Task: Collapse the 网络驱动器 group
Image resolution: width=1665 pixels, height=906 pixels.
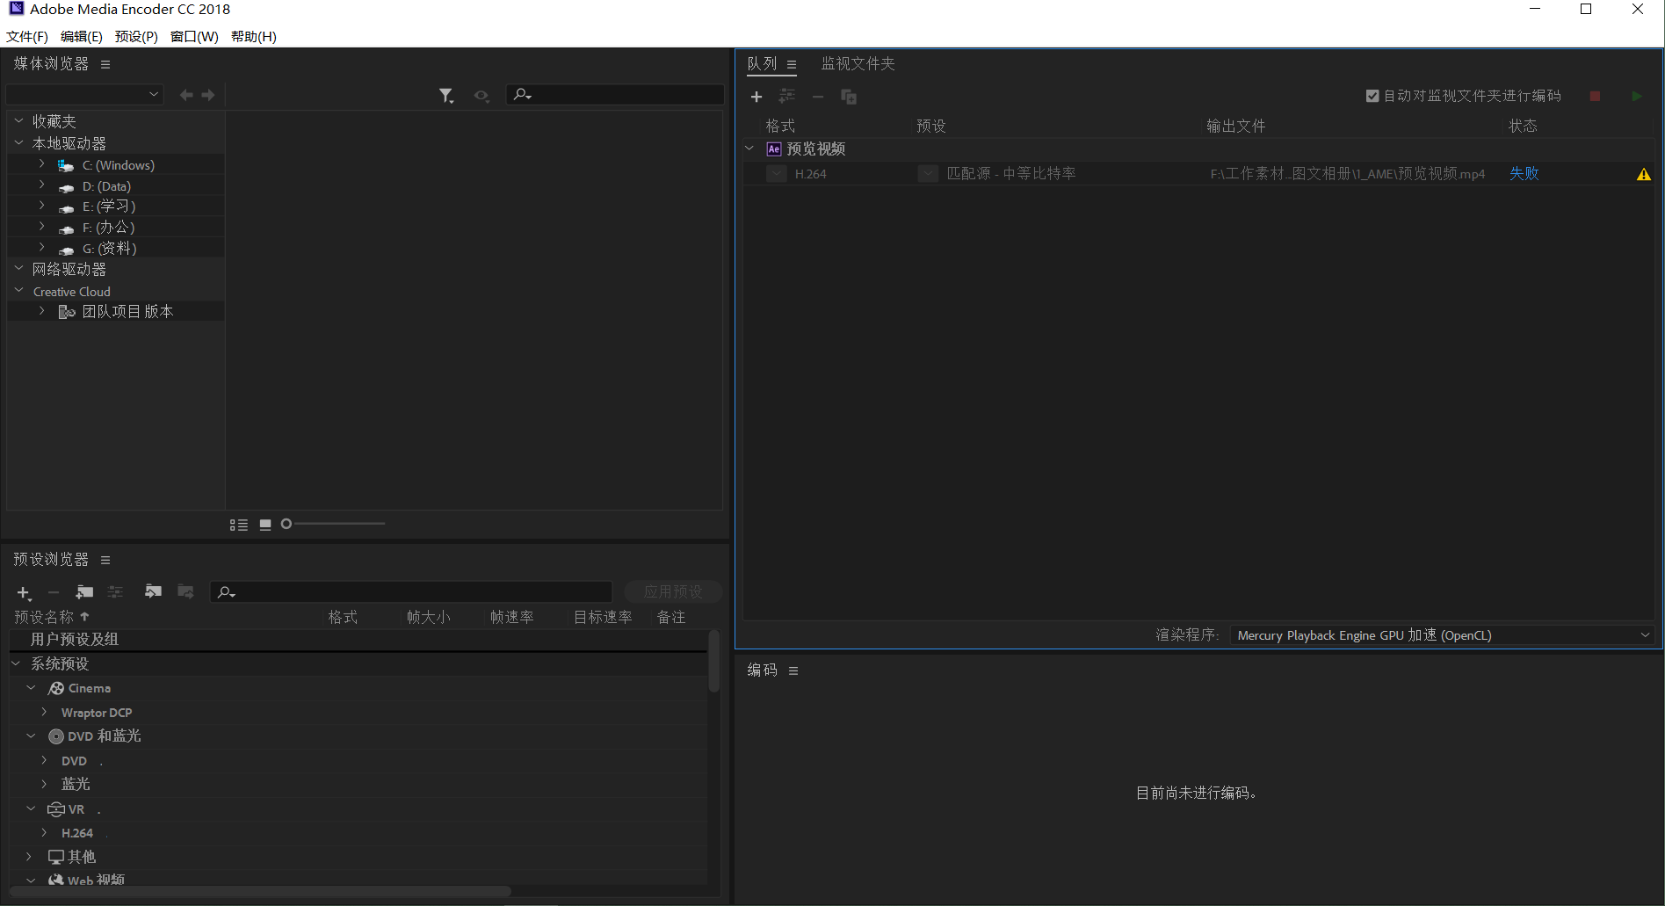Action: pos(18,269)
